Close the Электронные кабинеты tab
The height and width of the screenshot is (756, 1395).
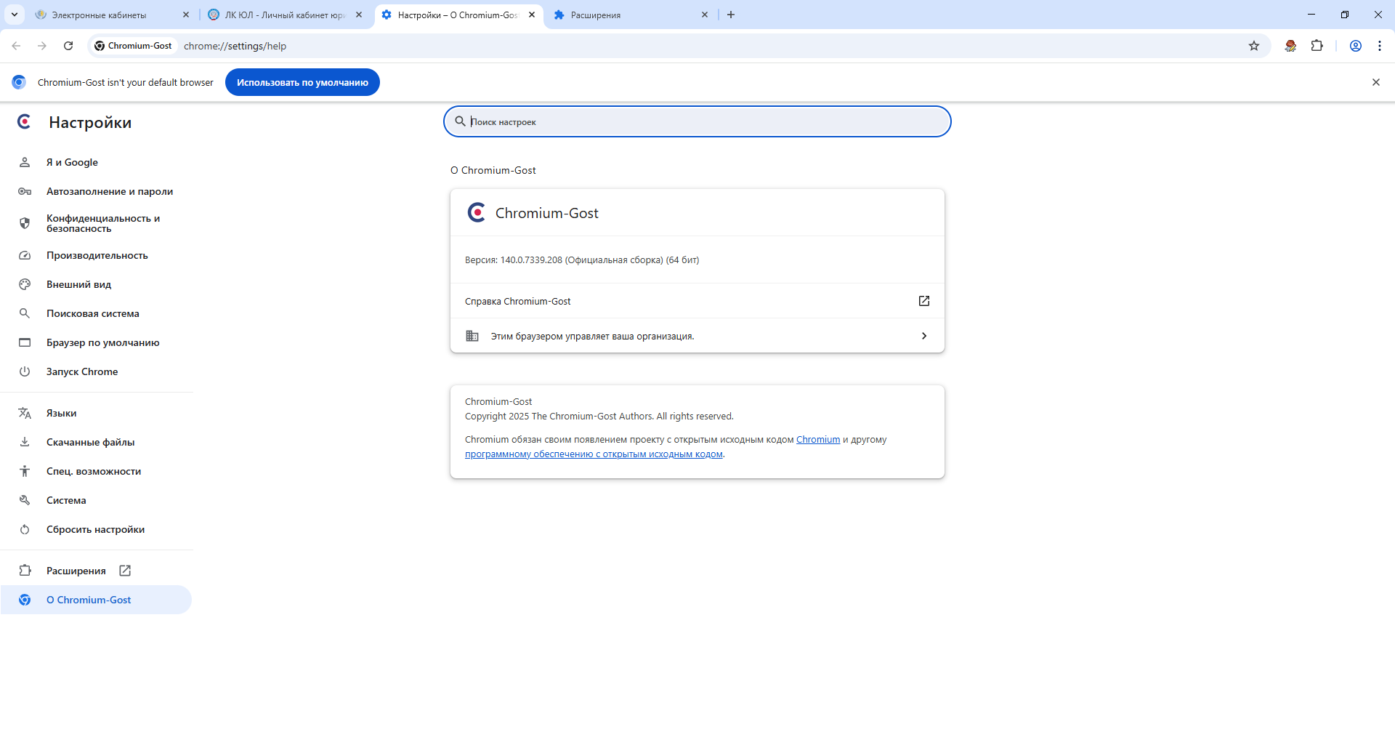point(186,15)
